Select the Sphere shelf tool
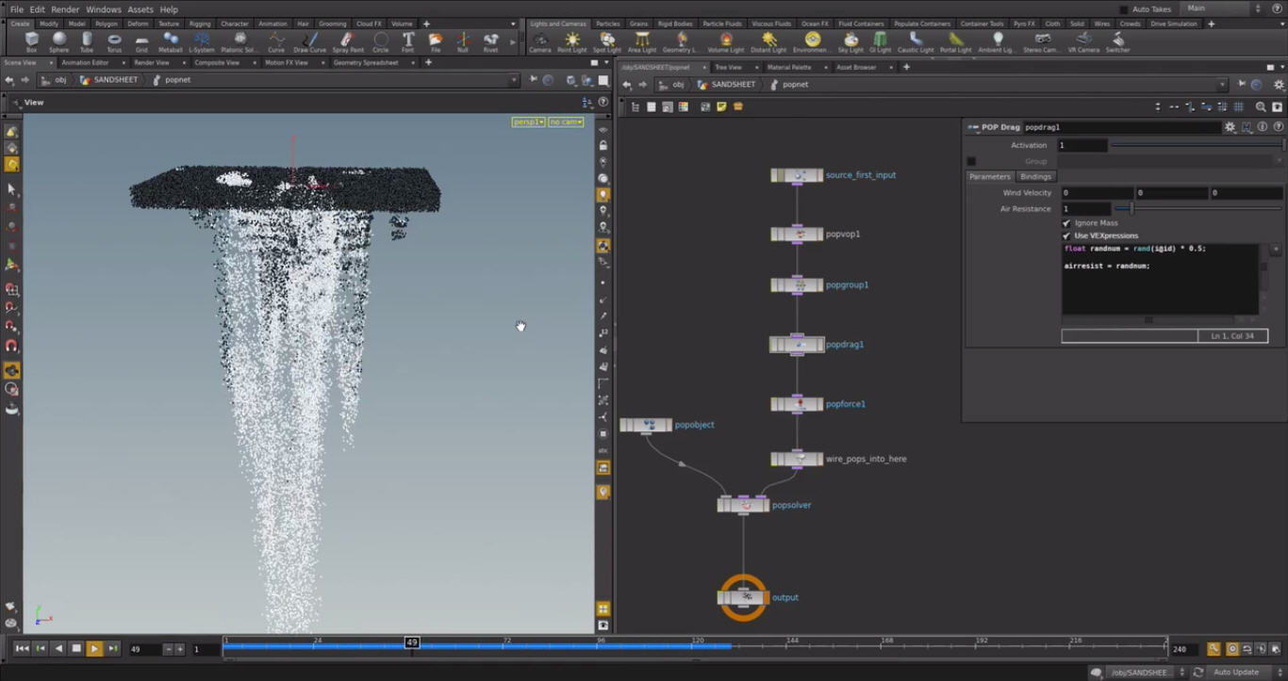The height and width of the screenshot is (681, 1288). click(x=58, y=40)
